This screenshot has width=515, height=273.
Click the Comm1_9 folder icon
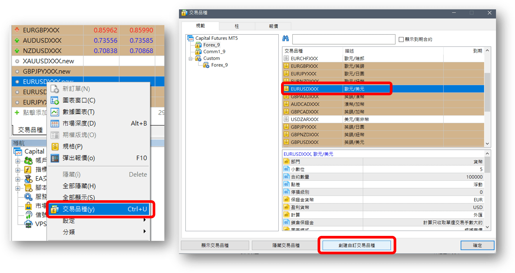[x=198, y=51]
